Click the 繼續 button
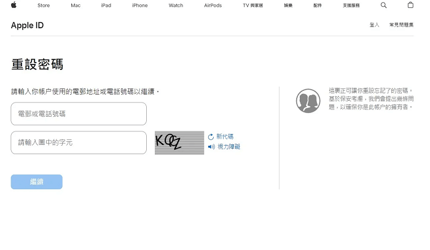This screenshot has height=250, width=430. [37, 182]
